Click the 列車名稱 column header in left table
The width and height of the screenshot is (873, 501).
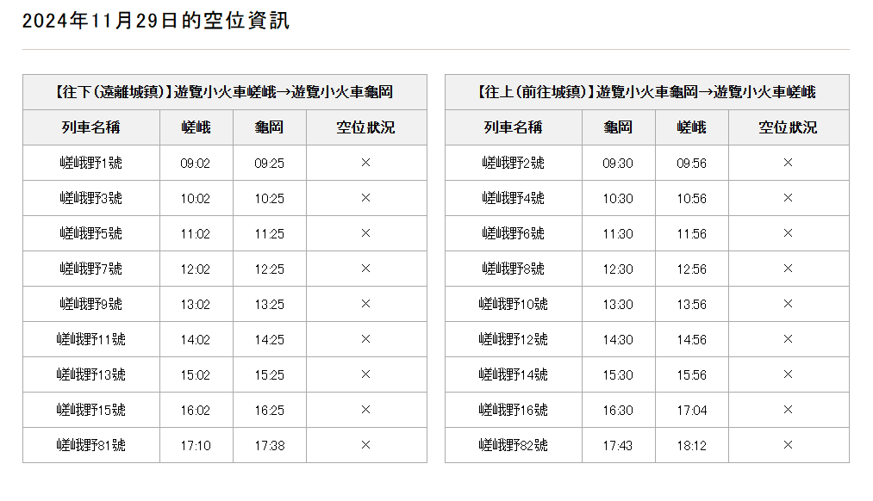90,127
